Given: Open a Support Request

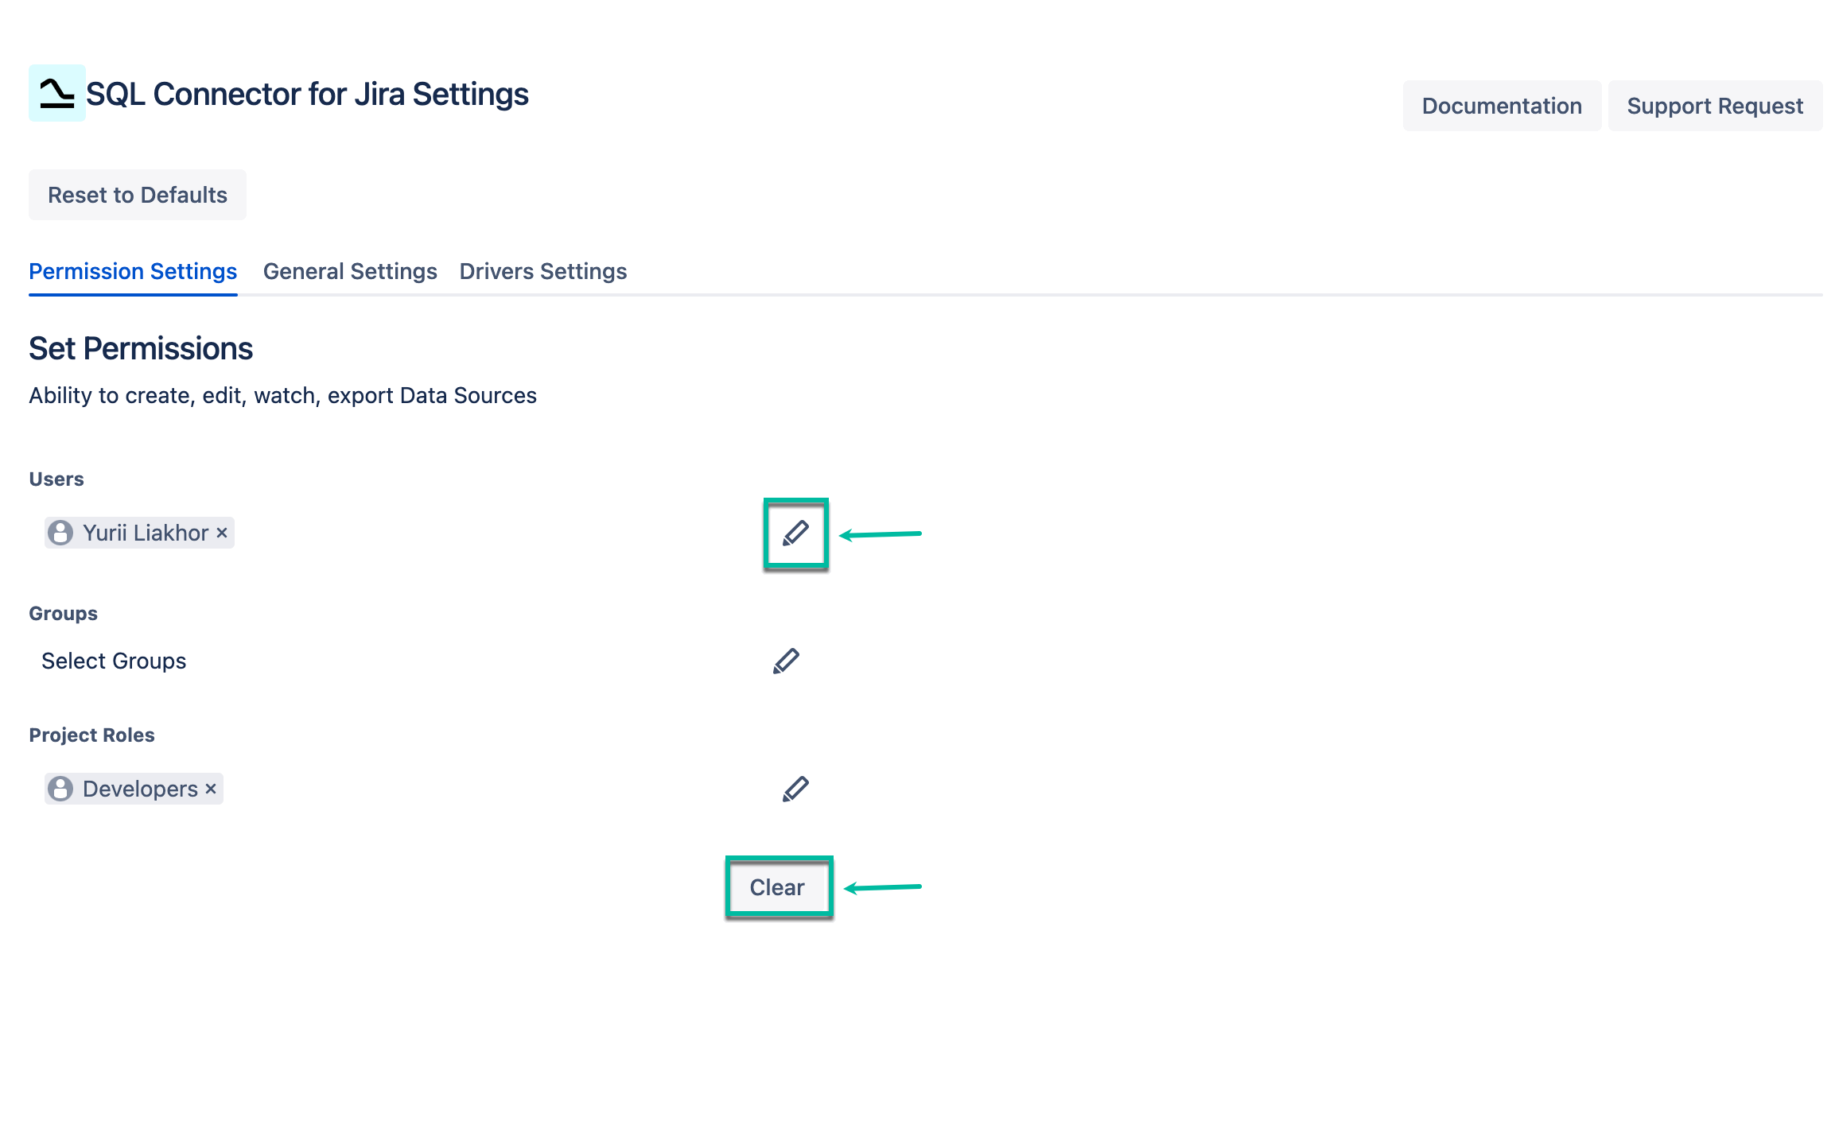Looking at the screenshot, I should [1715, 105].
